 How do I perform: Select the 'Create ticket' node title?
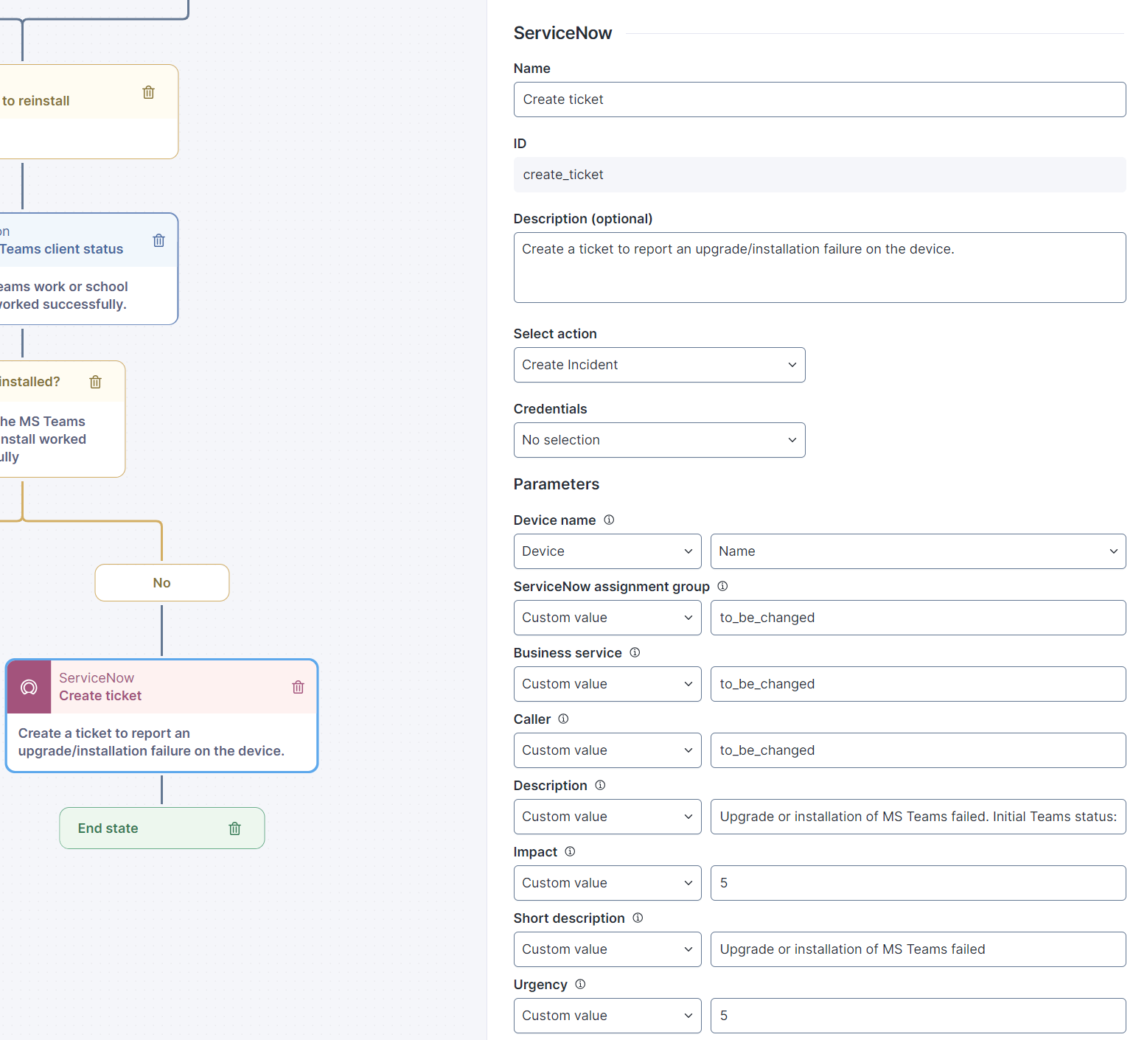[100, 696]
